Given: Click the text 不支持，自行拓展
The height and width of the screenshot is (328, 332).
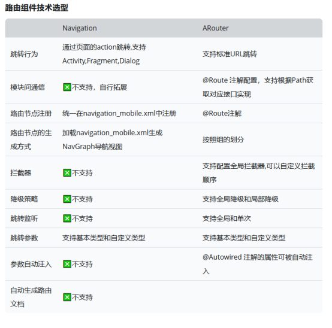Looking at the screenshot, I should (x=99, y=87).
